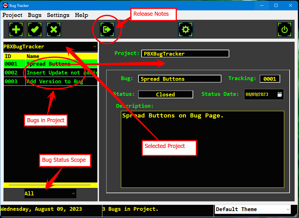Click status text 3 Bugs in Project.

pyautogui.click(x=130, y=209)
